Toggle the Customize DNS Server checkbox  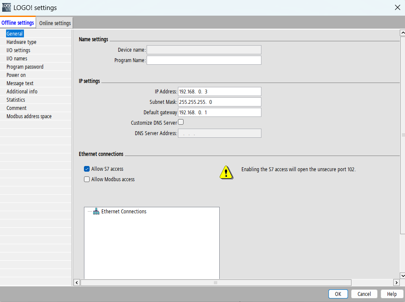(181, 123)
